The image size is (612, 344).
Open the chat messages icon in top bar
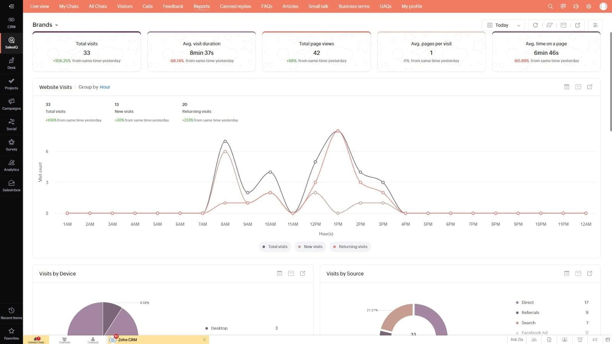coord(563,6)
